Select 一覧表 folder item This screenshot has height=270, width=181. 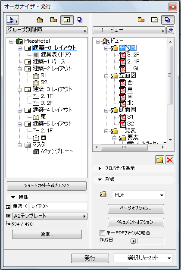[x=128, y=131]
